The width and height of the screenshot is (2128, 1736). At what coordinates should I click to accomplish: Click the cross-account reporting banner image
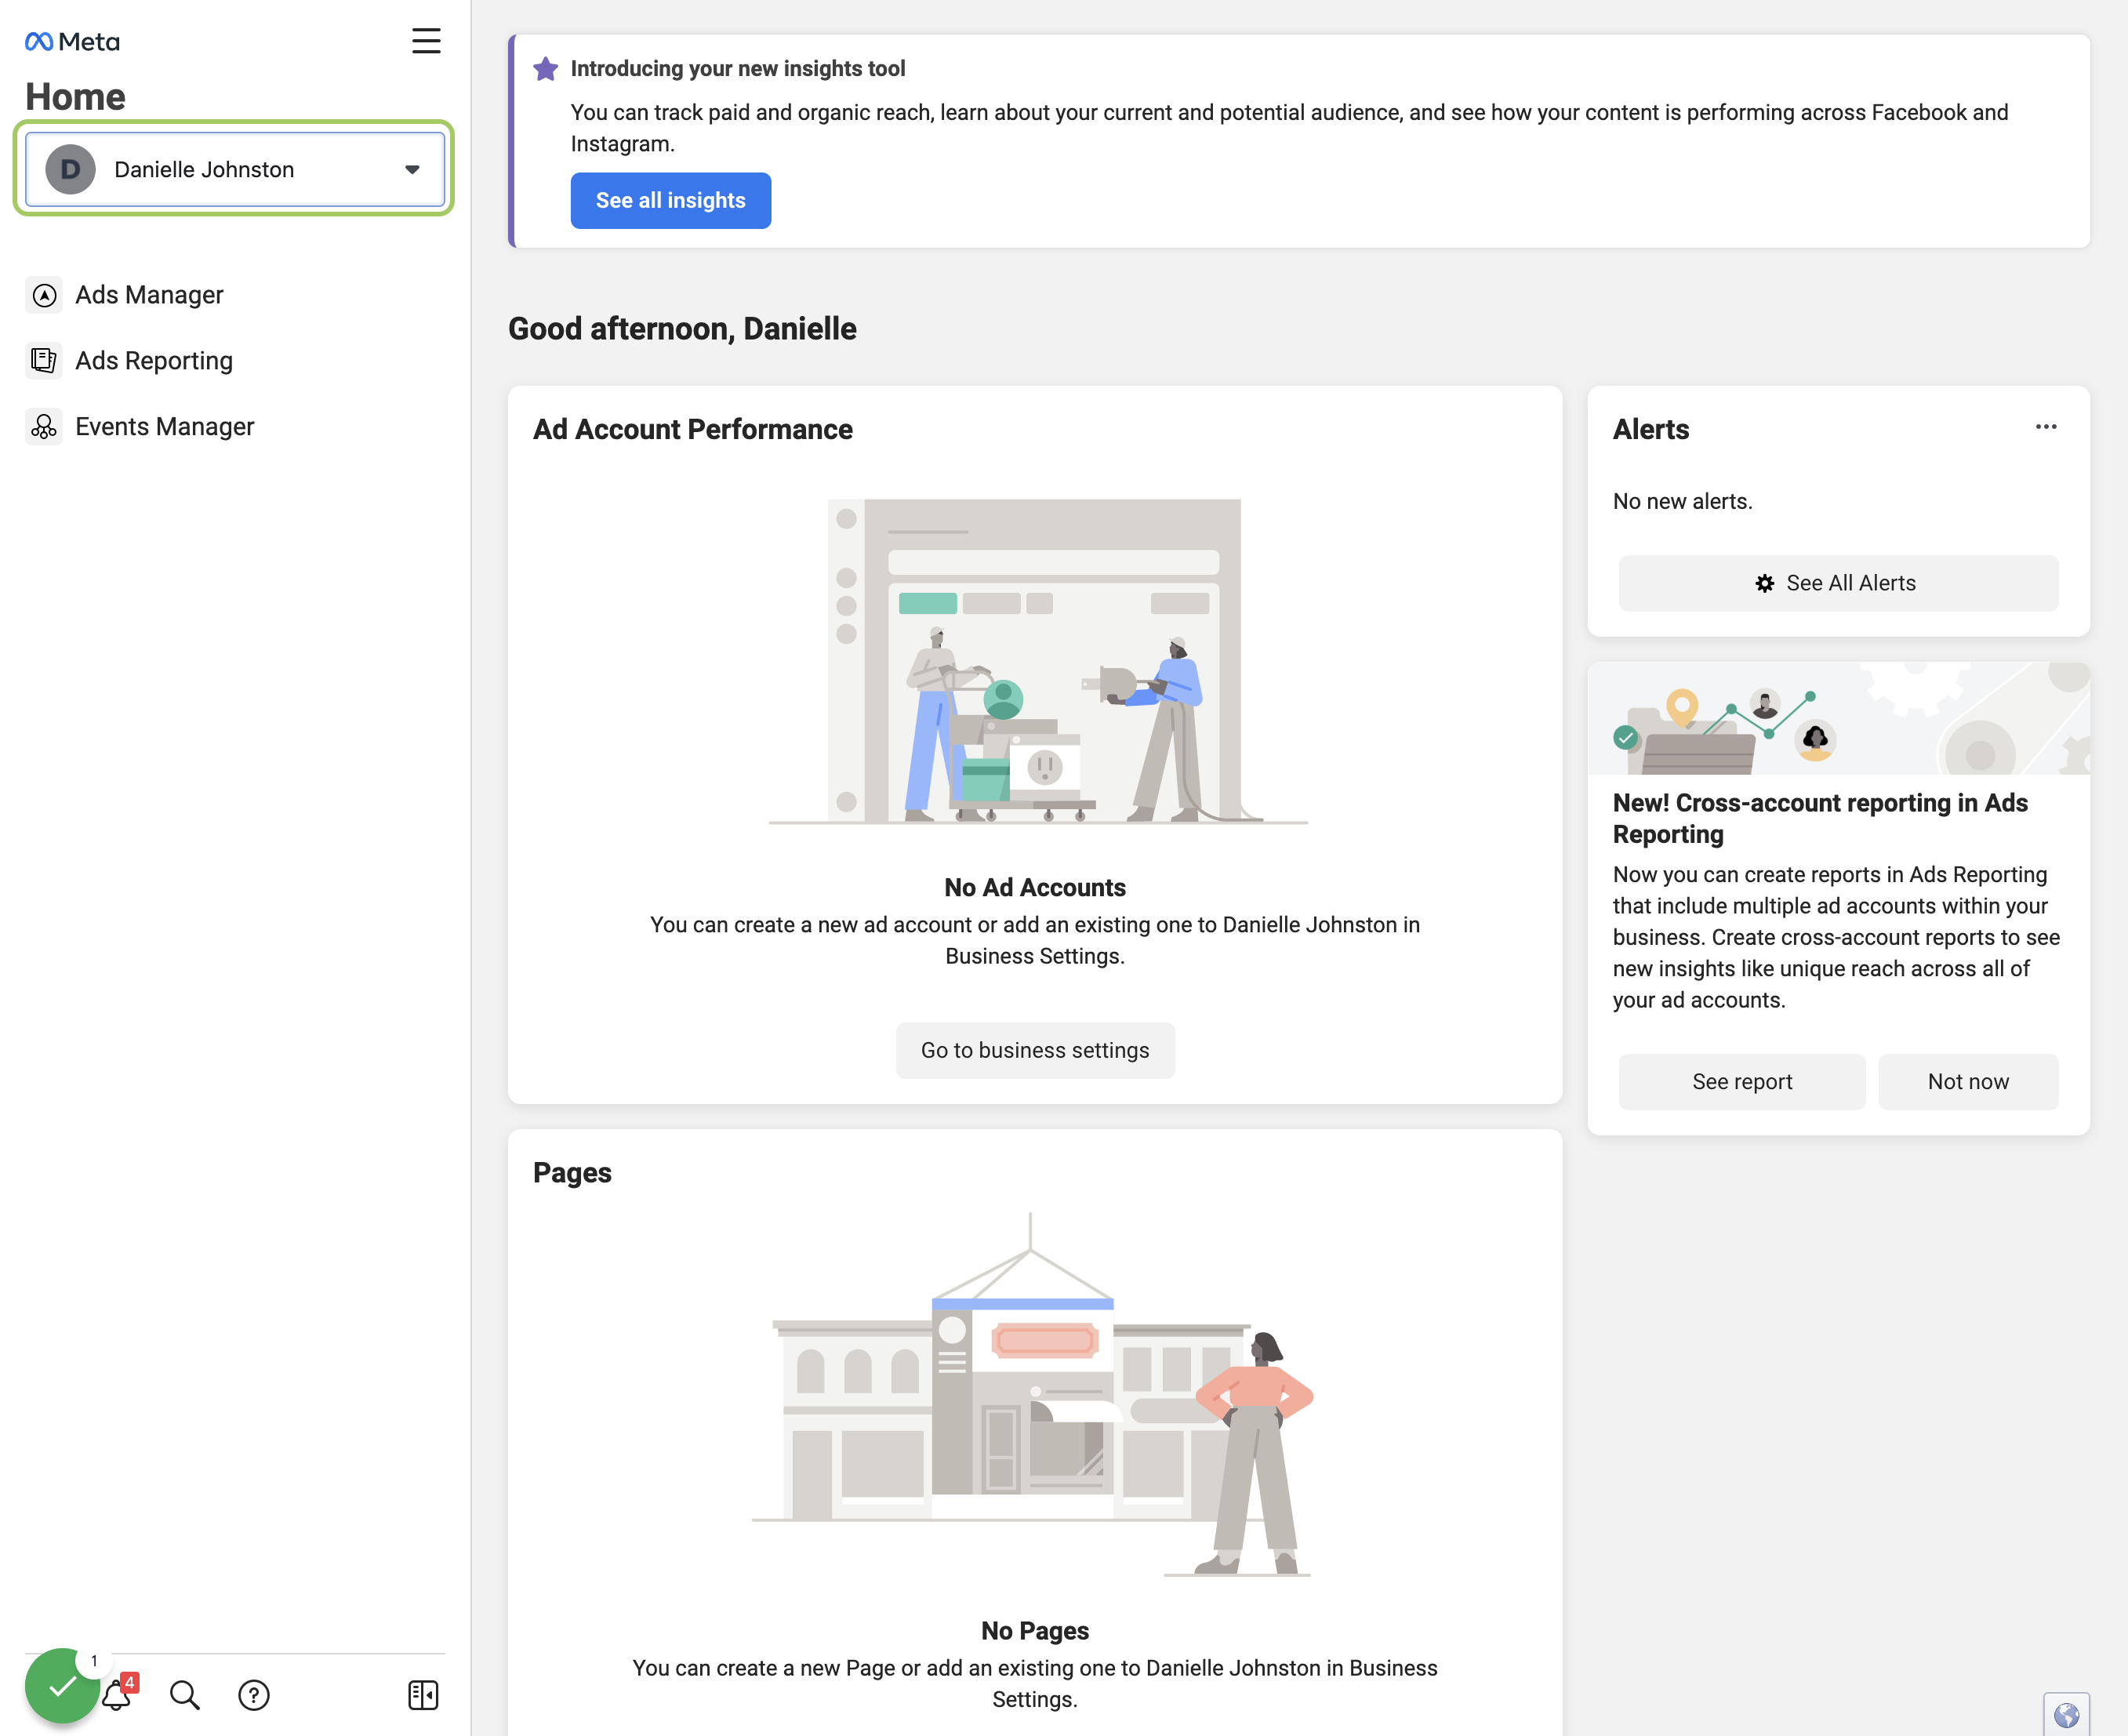(x=1838, y=718)
